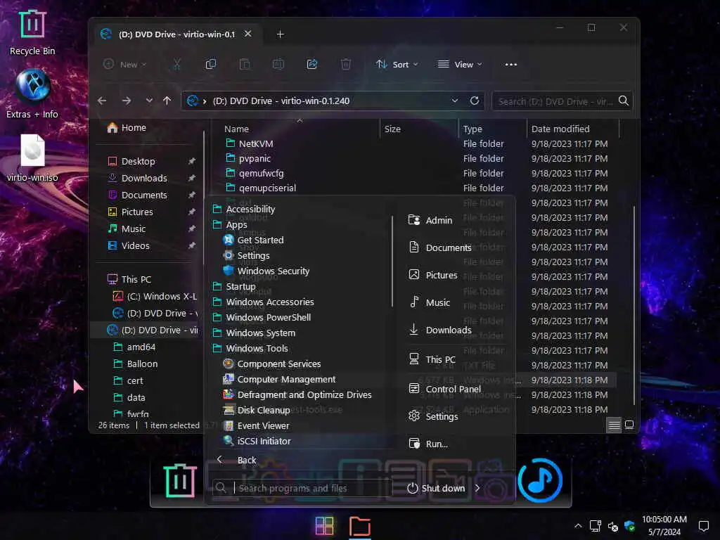The width and height of the screenshot is (720, 540).
Task: Click Back in the start menu
Action: [x=236, y=460]
